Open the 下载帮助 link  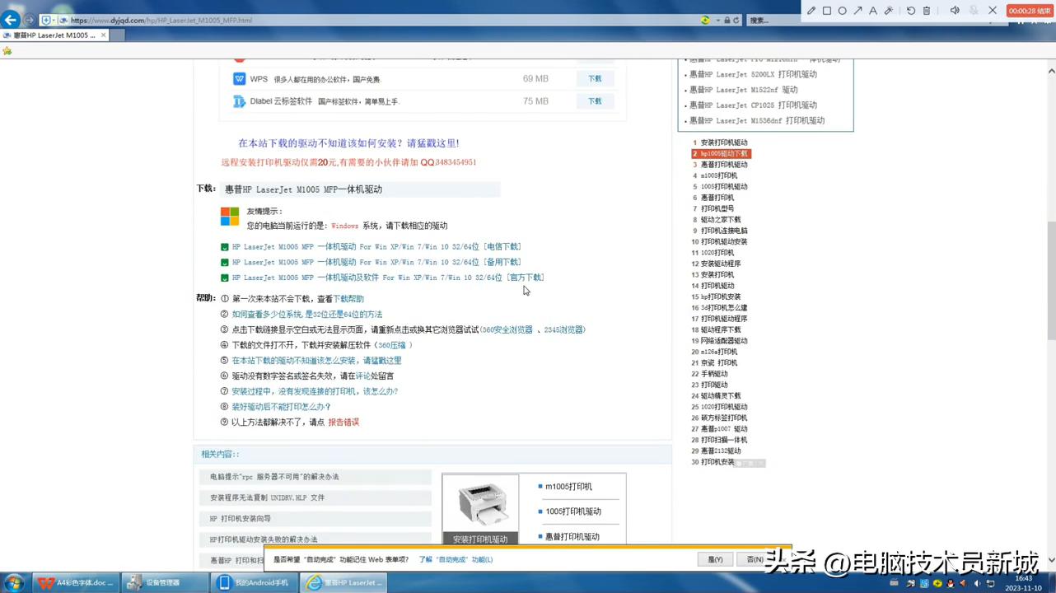click(348, 299)
